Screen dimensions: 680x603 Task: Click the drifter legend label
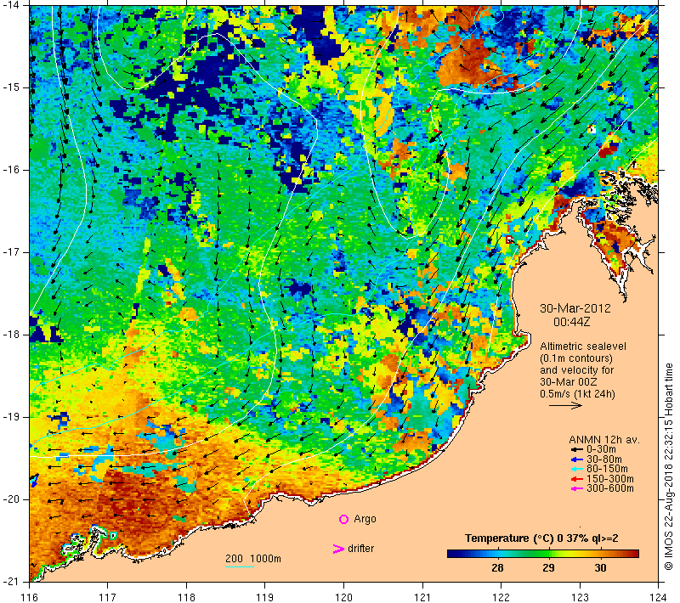coord(360,549)
